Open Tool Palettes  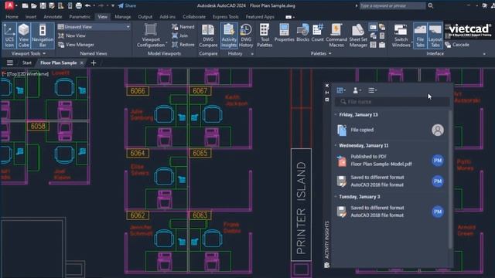tap(265, 36)
